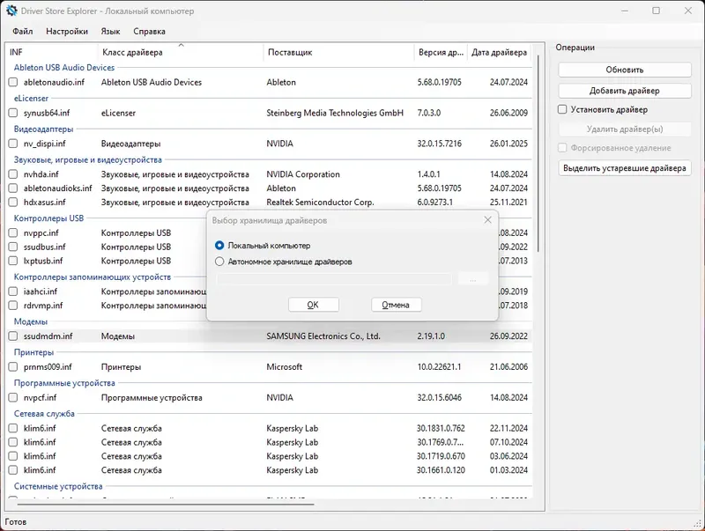Check the nvppc.inf checkbox
Viewport: 705px width, 531px height.
13,232
